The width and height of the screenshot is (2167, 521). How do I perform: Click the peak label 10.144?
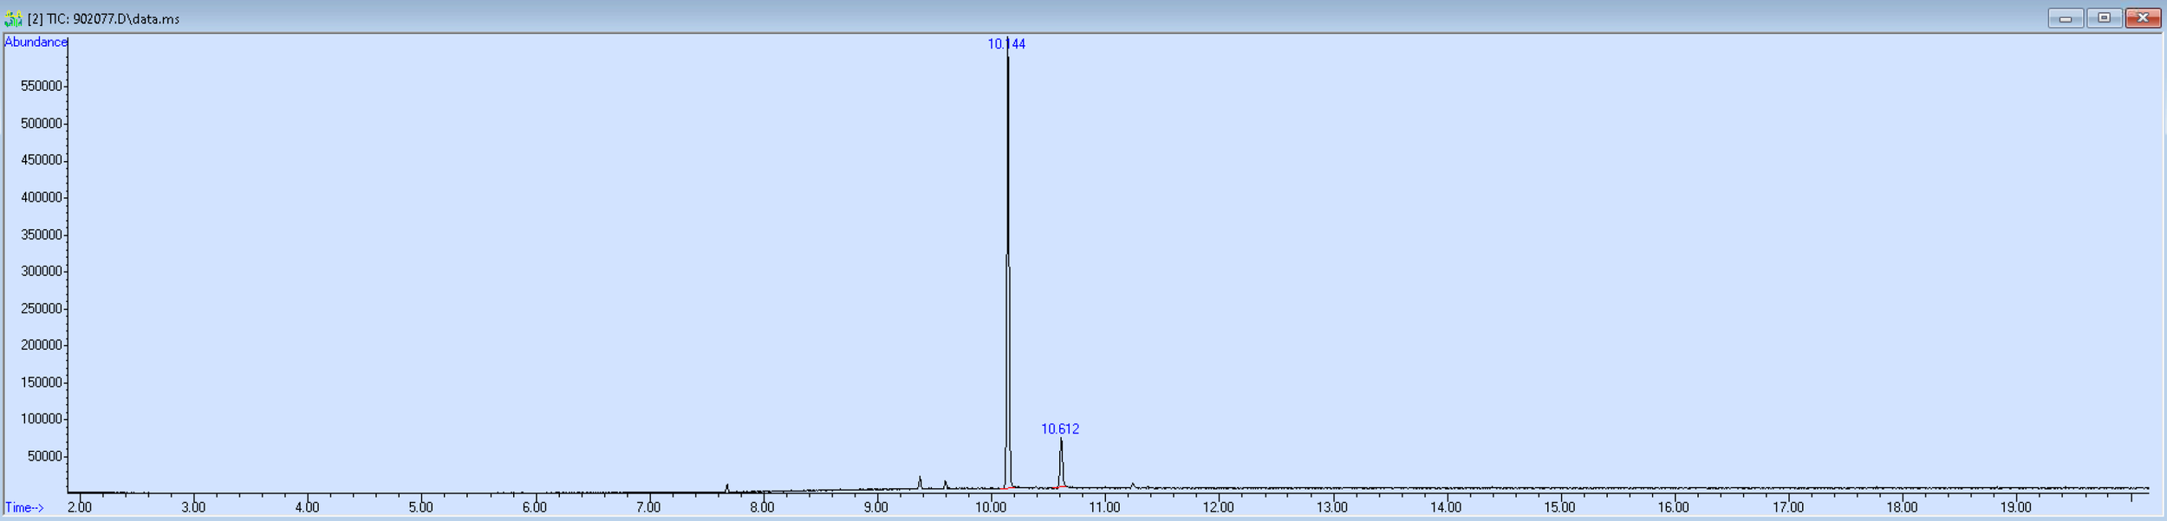point(1006,44)
